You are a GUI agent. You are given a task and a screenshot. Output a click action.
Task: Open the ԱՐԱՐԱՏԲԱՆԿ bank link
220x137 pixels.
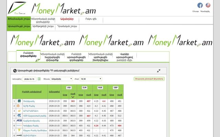coord(31,111)
